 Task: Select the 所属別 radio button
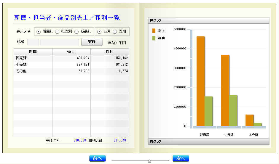pyautogui.click(x=39, y=32)
